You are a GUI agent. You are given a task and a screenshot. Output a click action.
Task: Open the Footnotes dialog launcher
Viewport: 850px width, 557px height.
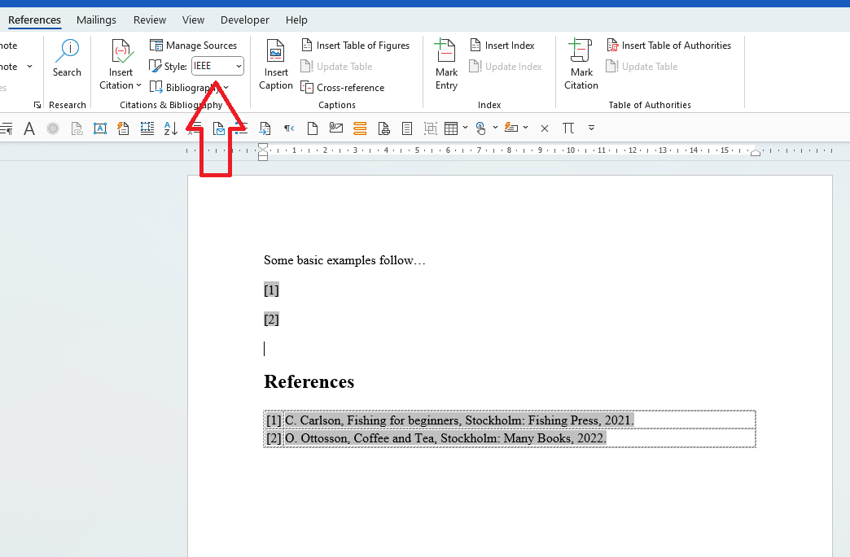37,105
